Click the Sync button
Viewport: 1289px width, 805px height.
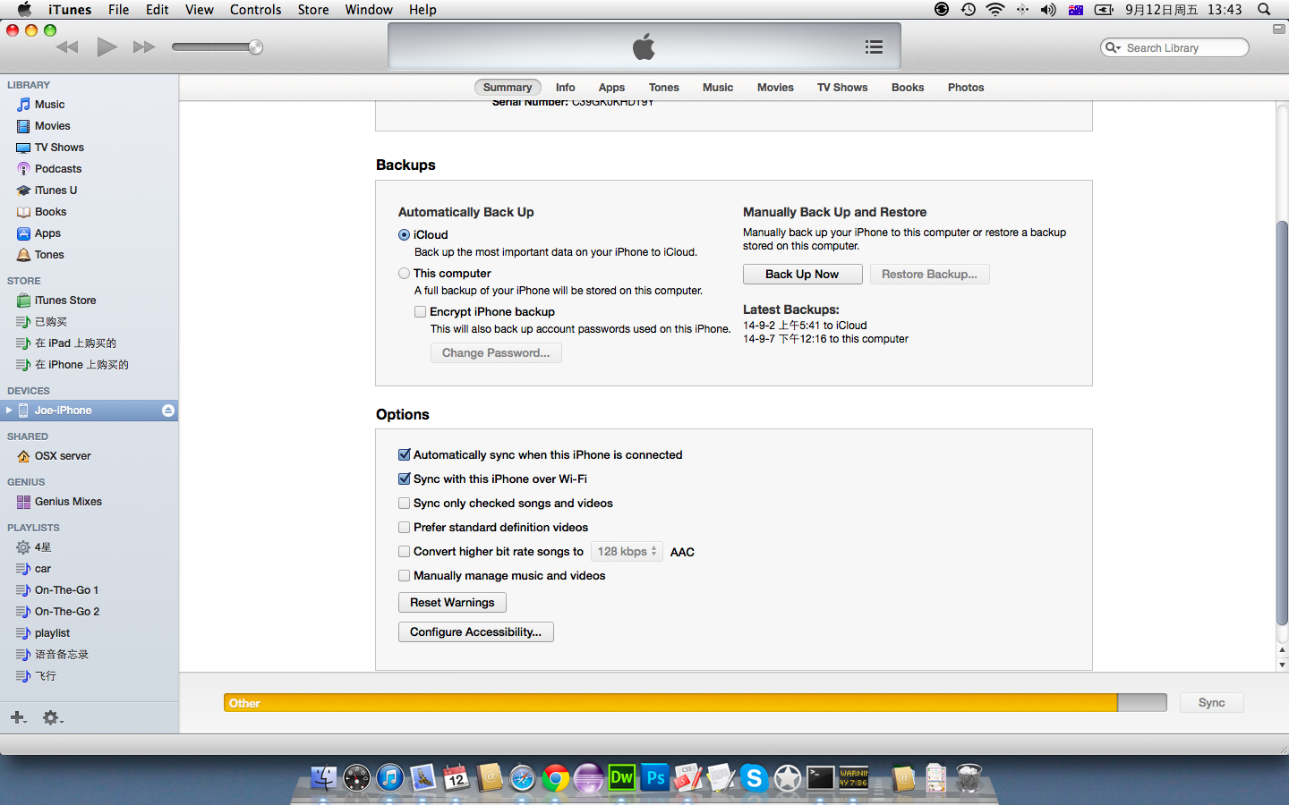coord(1211,703)
